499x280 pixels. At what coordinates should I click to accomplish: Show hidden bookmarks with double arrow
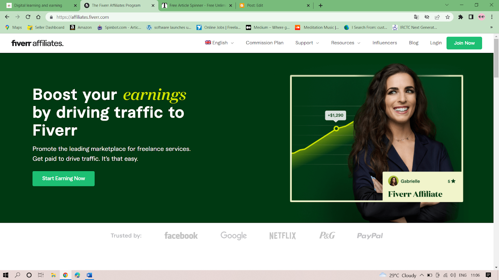(492, 27)
